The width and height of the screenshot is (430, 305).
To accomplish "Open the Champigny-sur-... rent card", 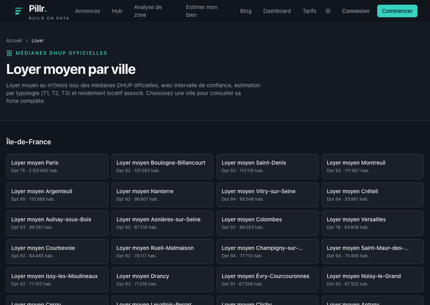I will [267, 251].
